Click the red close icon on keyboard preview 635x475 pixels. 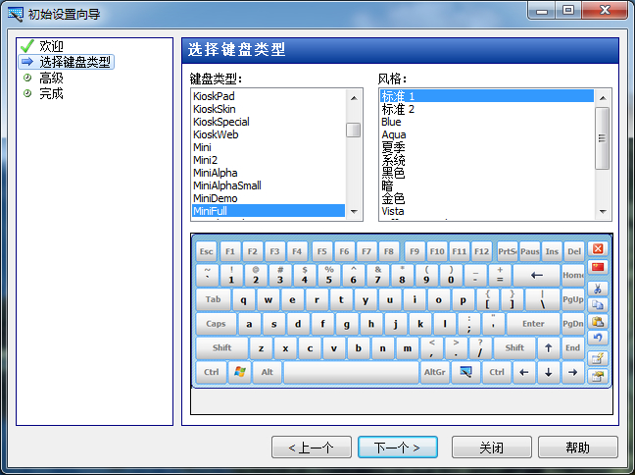pos(598,249)
